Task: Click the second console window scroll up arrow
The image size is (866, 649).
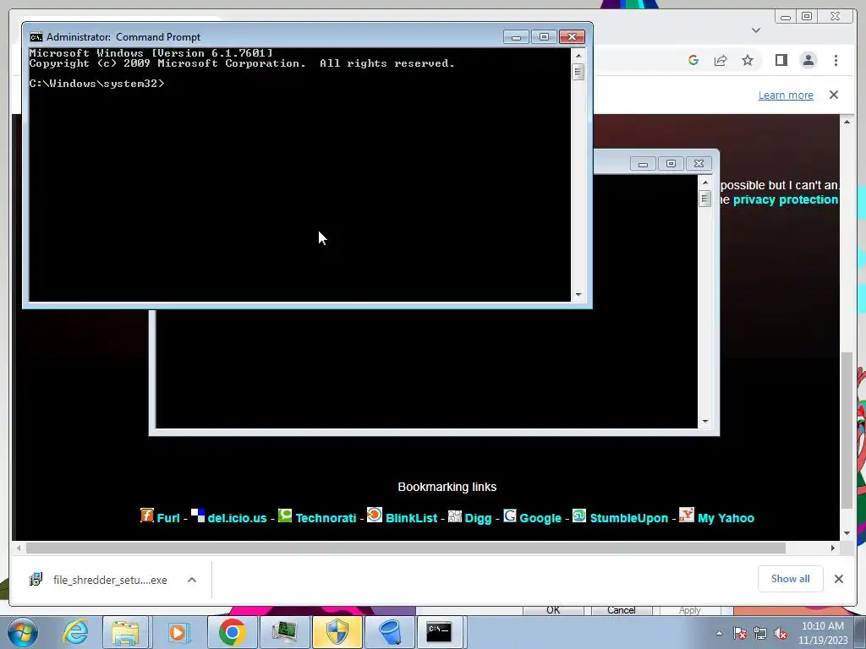Action: click(704, 183)
